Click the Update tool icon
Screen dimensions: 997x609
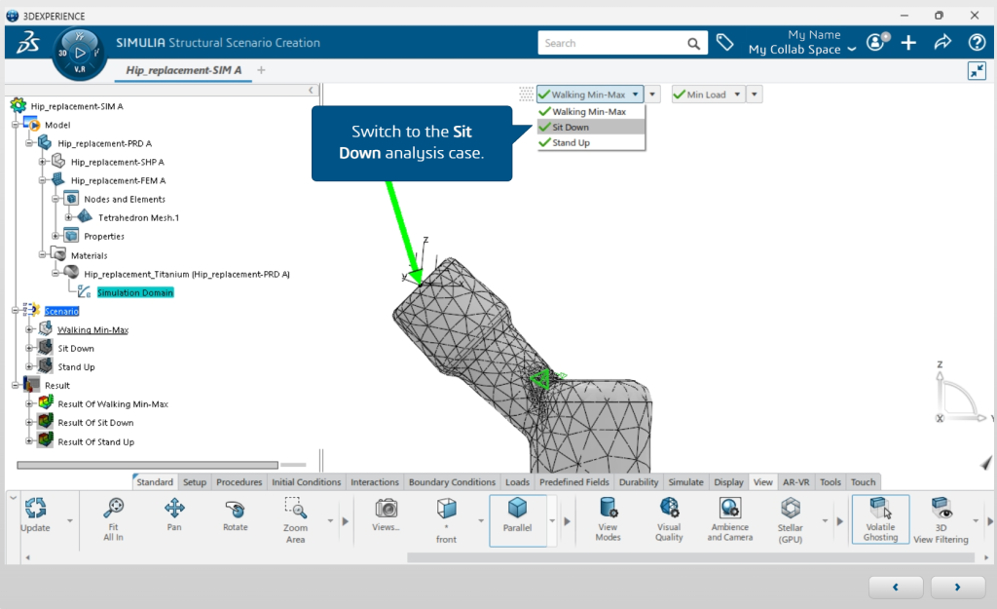pyautogui.click(x=36, y=508)
